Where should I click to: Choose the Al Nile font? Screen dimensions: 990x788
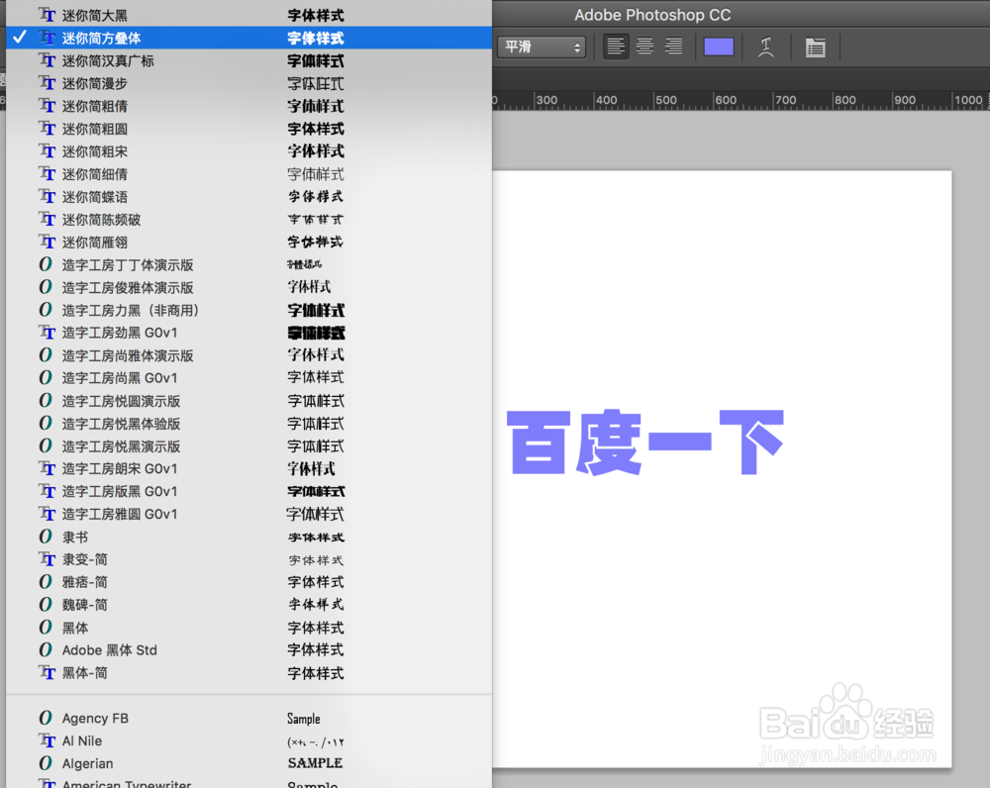click(248, 741)
